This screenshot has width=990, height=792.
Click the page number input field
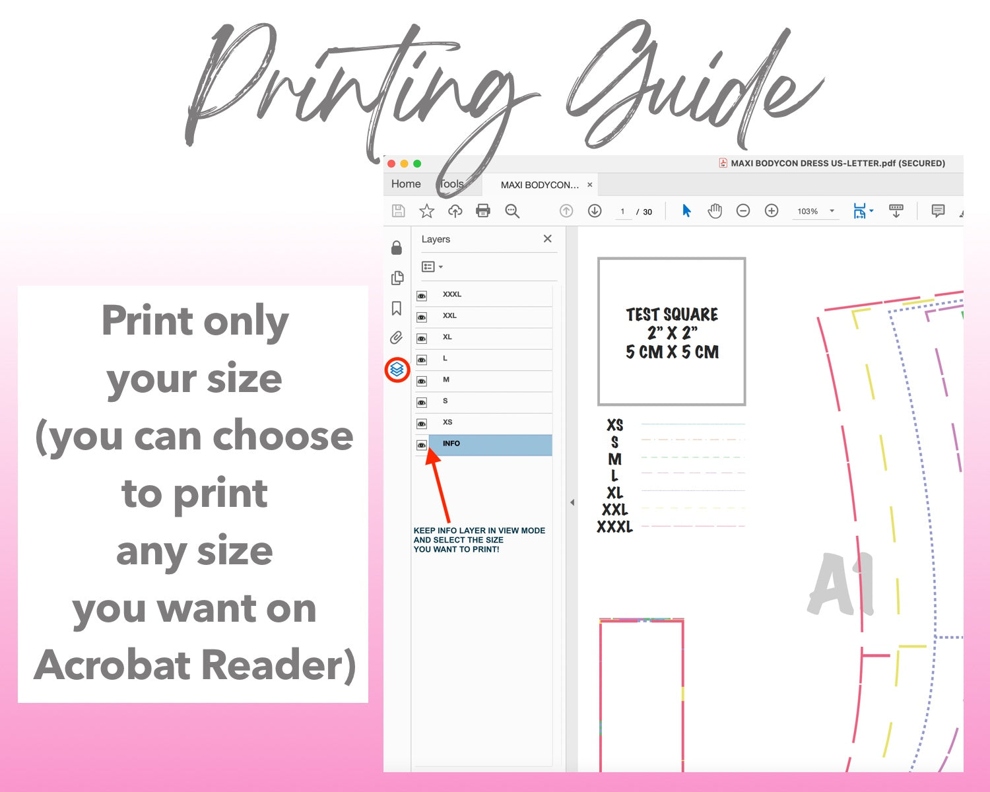(622, 211)
